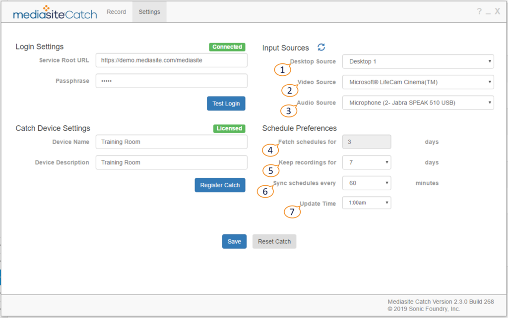Click the Reset Catch button
The width and height of the screenshot is (508, 318).
tap(274, 241)
